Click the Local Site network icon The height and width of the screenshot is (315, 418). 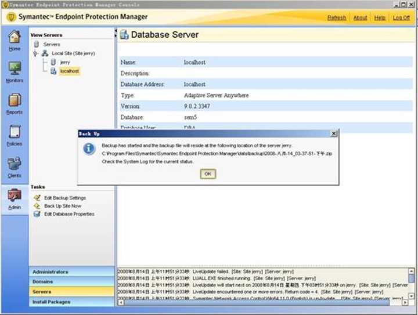(x=45, y=53)
